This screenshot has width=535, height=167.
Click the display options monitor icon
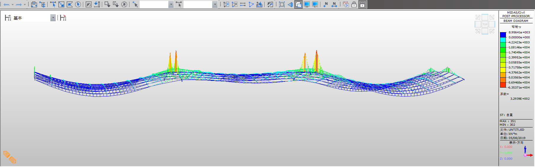pos(307,4)
